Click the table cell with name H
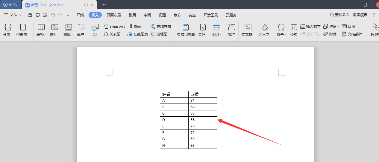Screen dimensions: 379x162 tap(174, 145)
